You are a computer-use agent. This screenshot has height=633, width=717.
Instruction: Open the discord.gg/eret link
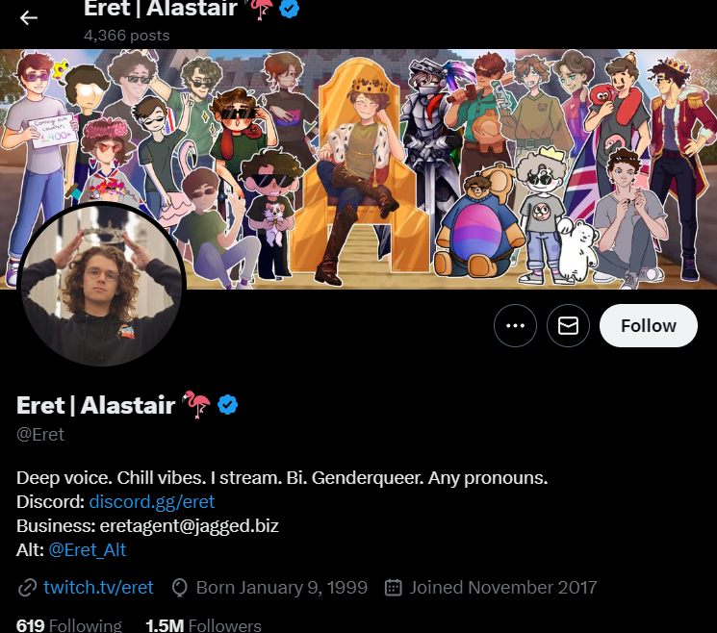[x=152, y=502]
